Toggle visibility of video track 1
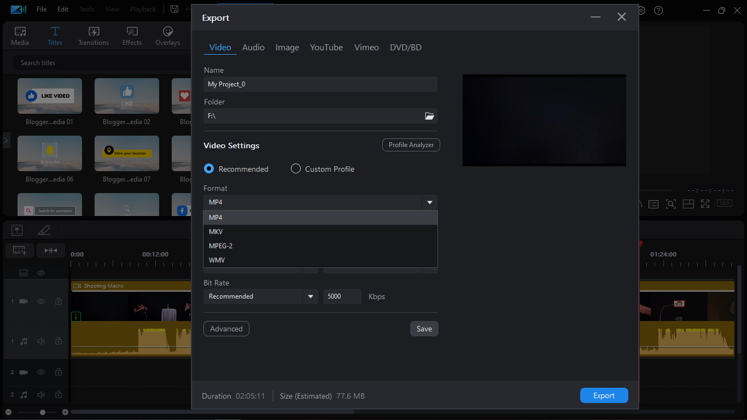This screenshot has width=747, height=420. click(41, 301)
